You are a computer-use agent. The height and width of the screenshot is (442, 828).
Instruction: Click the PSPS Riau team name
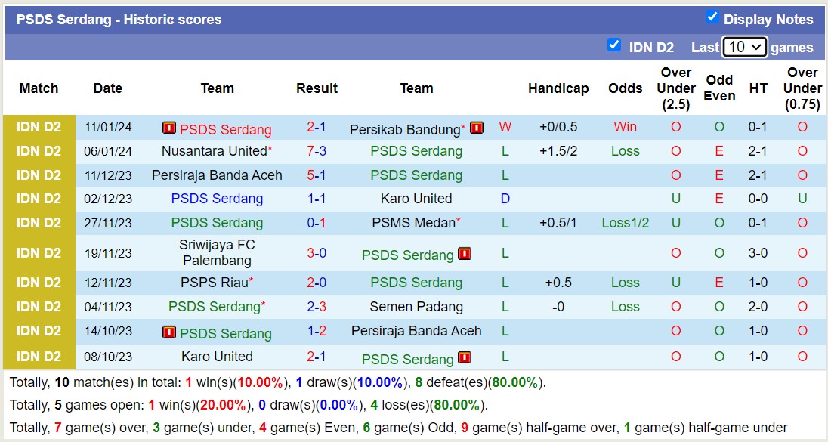coord(213,283)
